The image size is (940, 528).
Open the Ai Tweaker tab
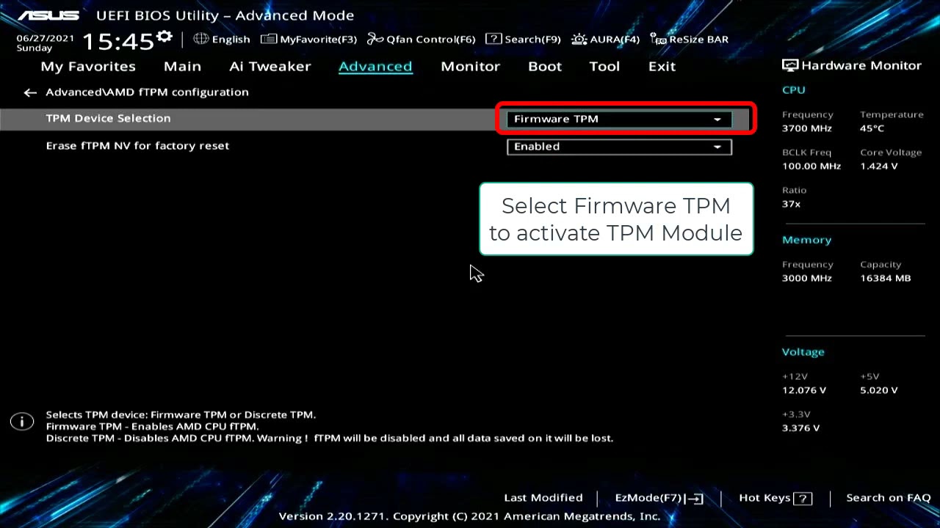click(x=270, y=66)
